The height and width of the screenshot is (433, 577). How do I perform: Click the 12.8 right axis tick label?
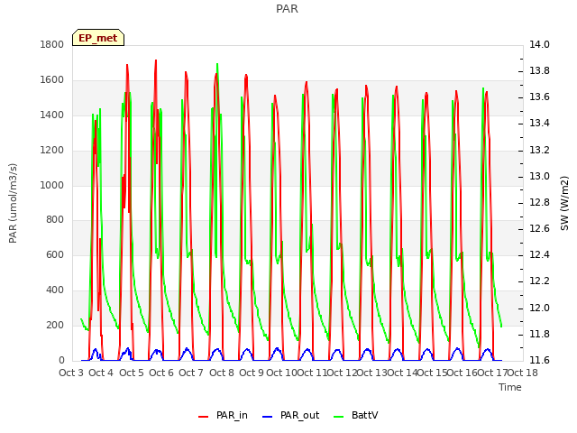(539, 202)
